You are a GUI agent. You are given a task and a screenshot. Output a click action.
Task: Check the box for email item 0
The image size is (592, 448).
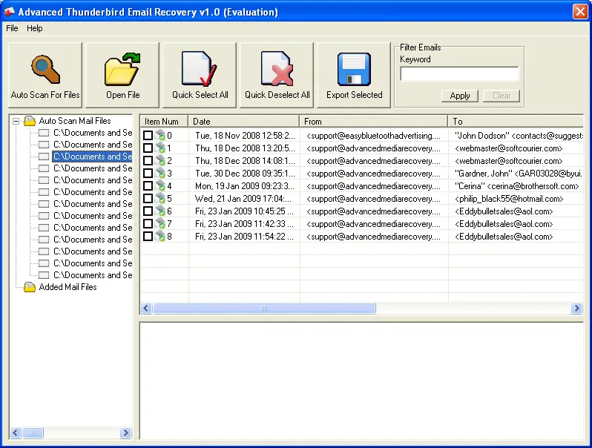148,135
